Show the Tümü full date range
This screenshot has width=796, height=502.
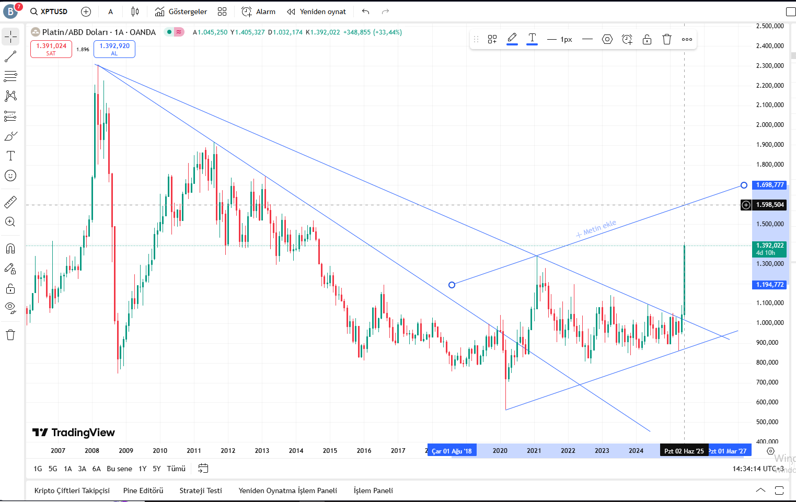click(x=176, y=469)
